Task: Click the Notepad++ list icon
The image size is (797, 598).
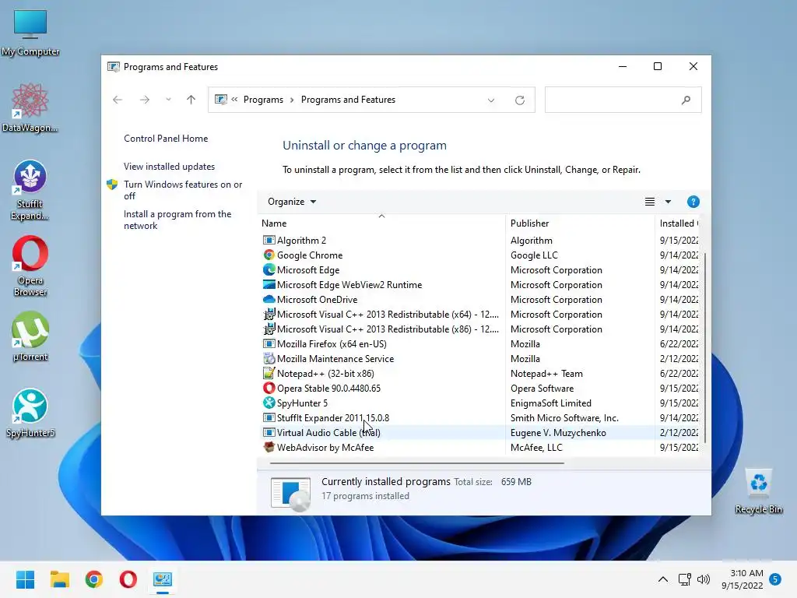Action: coord(269,373)
